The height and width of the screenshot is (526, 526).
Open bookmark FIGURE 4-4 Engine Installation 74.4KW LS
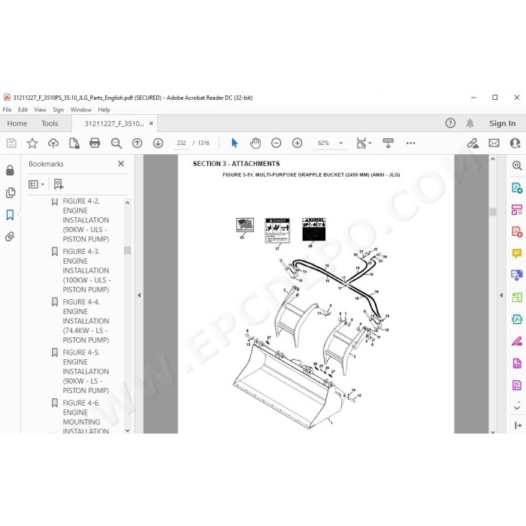86,321
